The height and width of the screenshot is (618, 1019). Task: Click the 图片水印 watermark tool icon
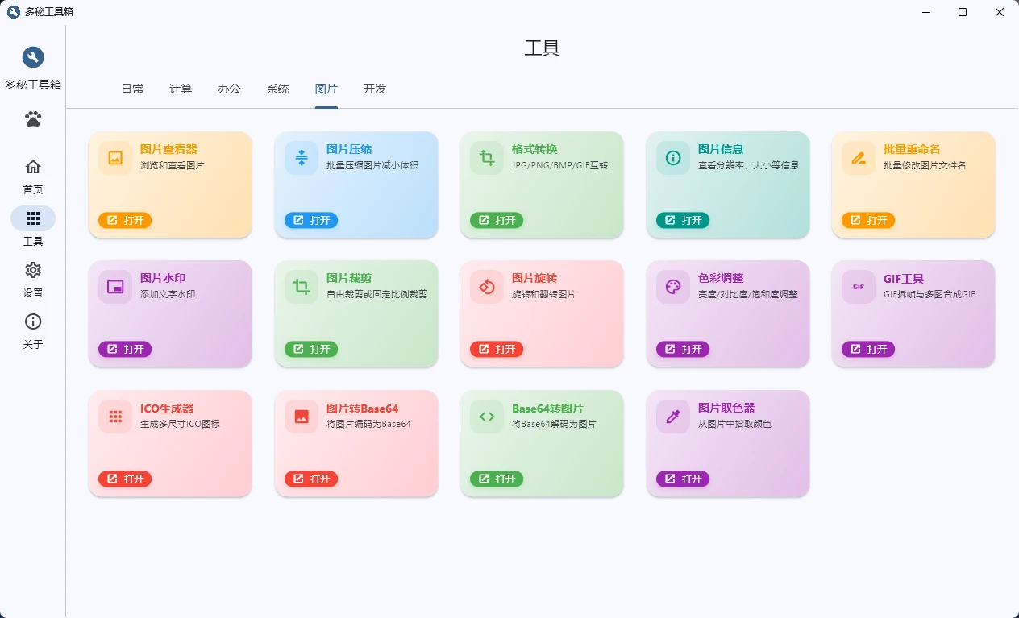[114, 287]
